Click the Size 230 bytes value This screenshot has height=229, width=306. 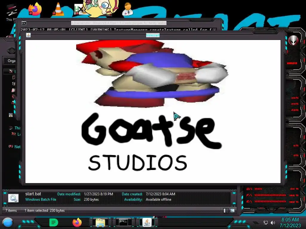coord(91,199)
